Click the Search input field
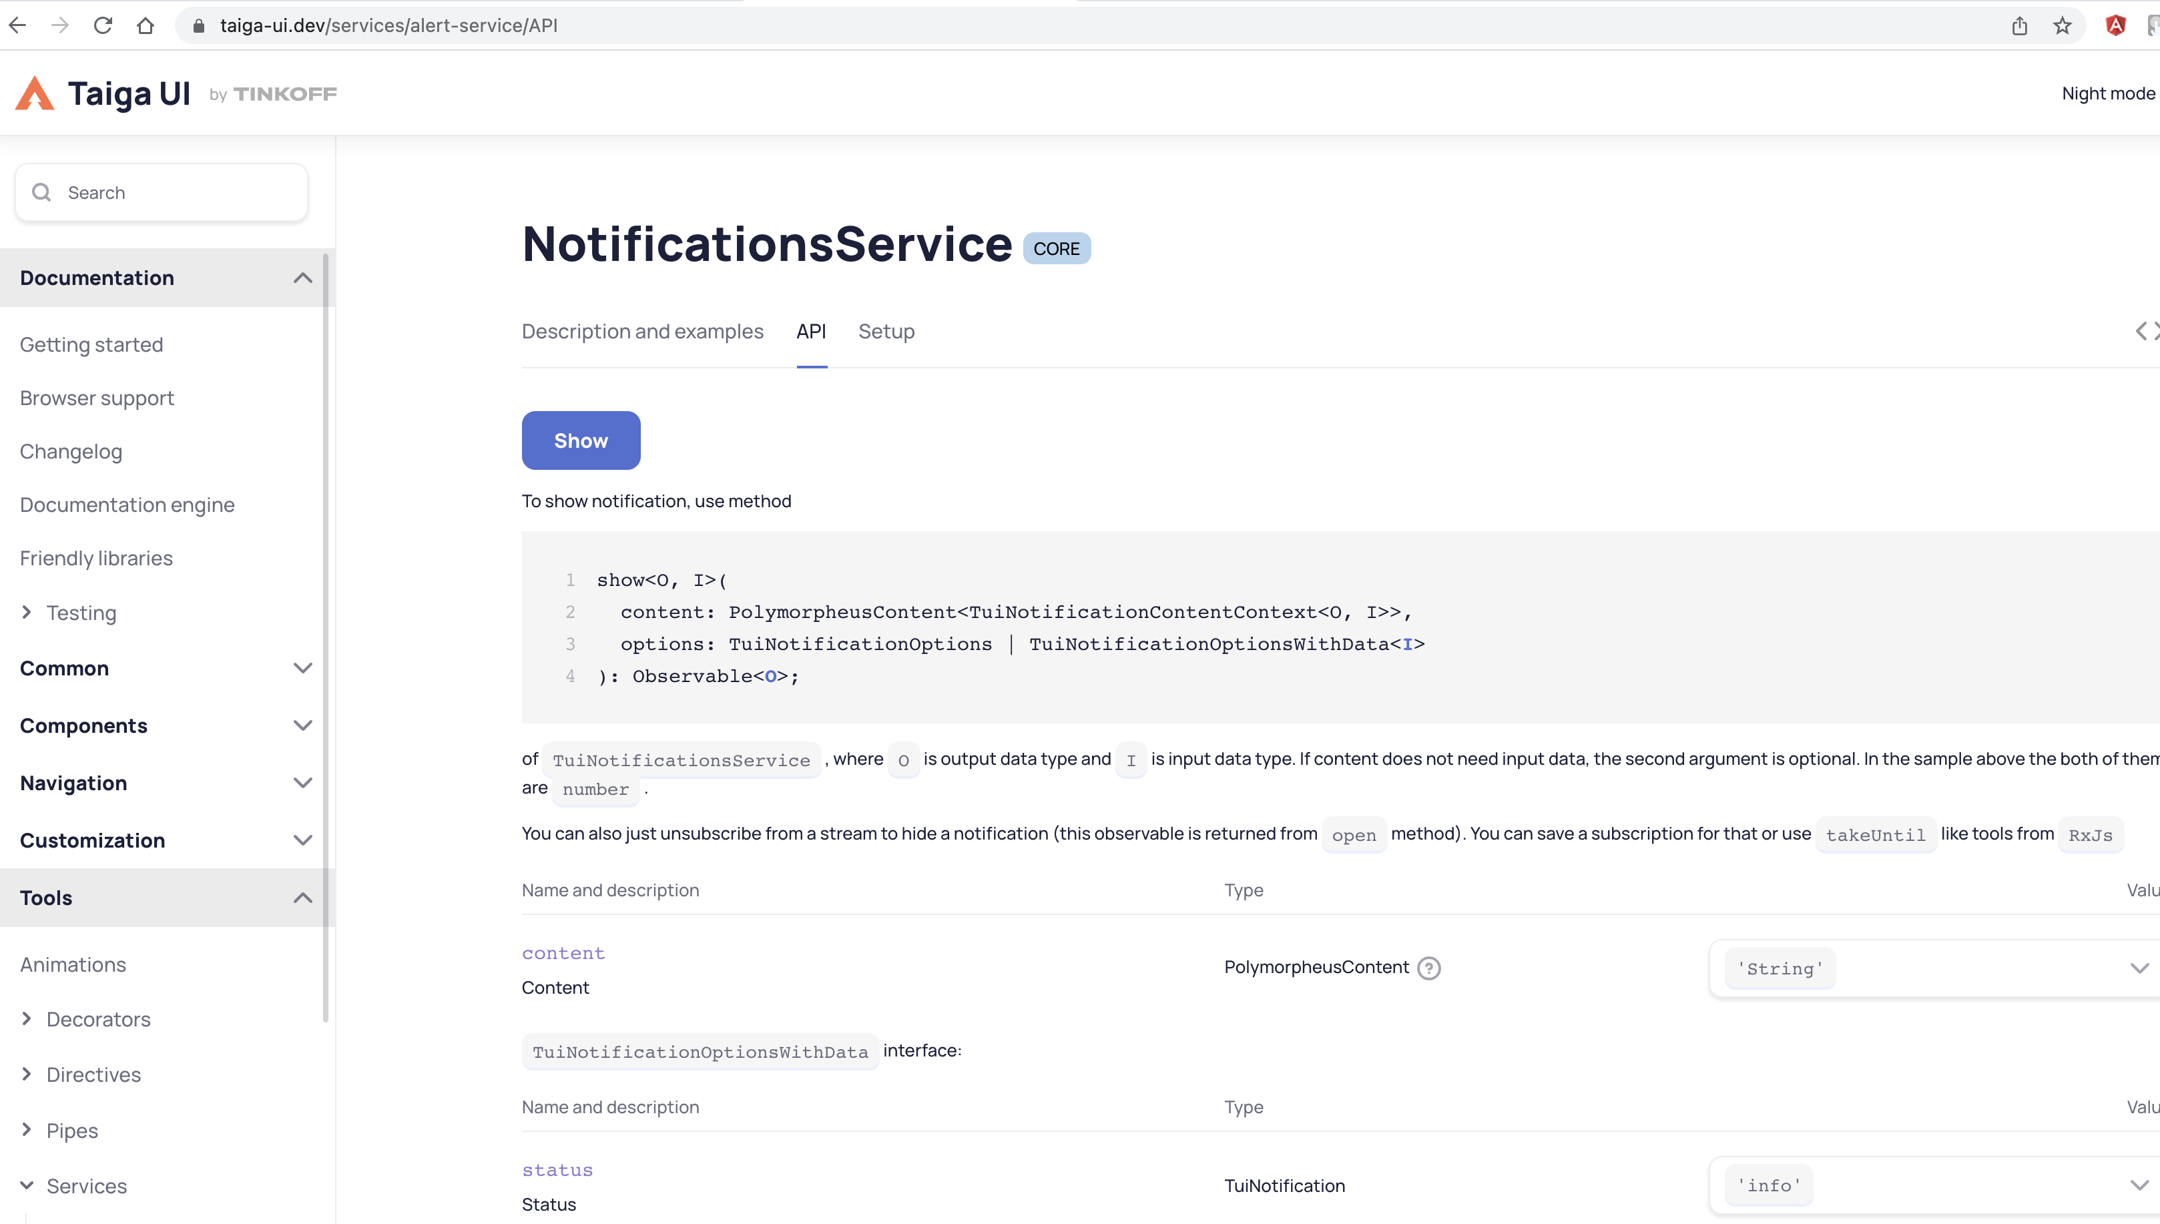This screenshot has width=2160, height=1224. [x=160, y=192]
